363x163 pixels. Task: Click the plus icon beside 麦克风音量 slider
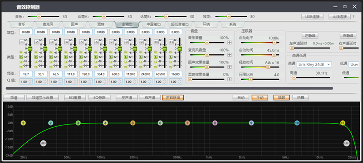(229, 55)
